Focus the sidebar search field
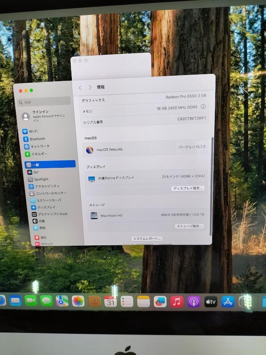This screenshot has width=266, height=355. pyautogui.click(x=44, y=102)
